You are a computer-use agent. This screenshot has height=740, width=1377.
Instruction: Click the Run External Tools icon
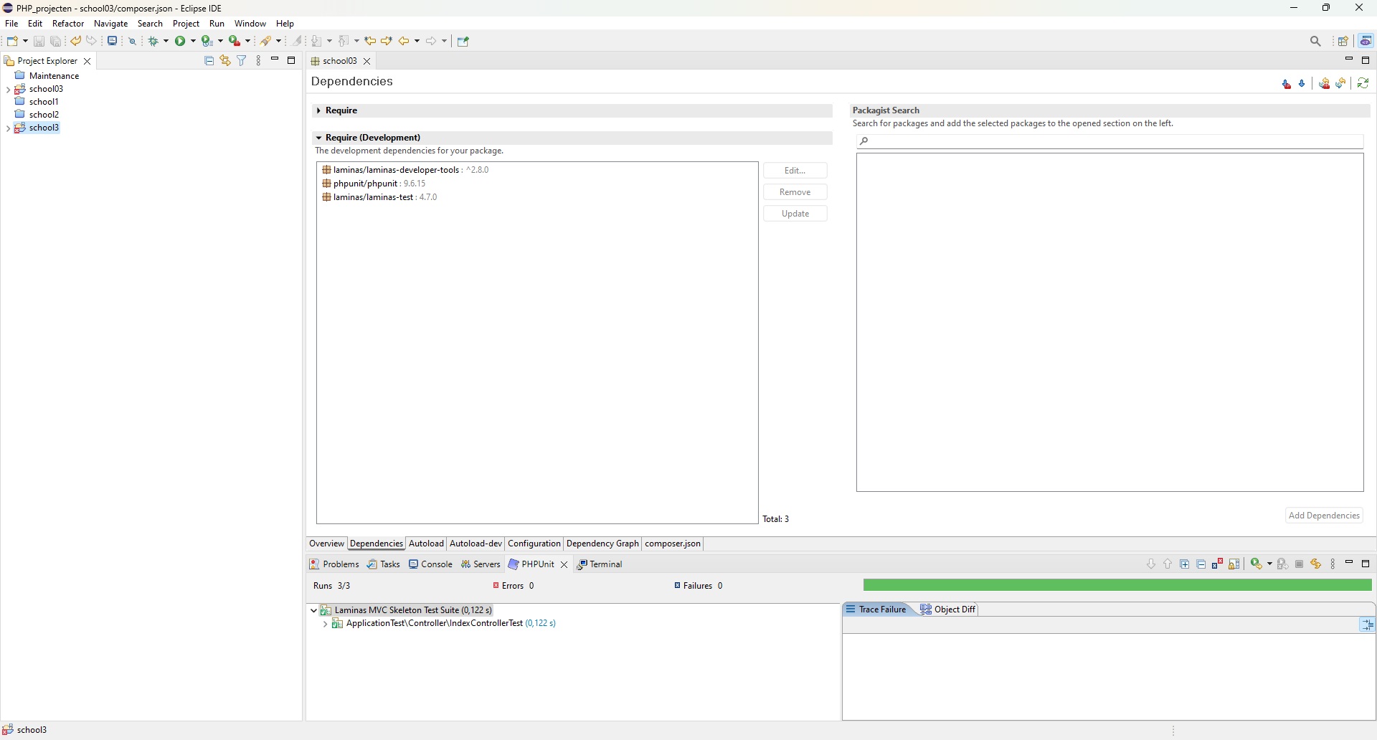[x=235, y=42]
